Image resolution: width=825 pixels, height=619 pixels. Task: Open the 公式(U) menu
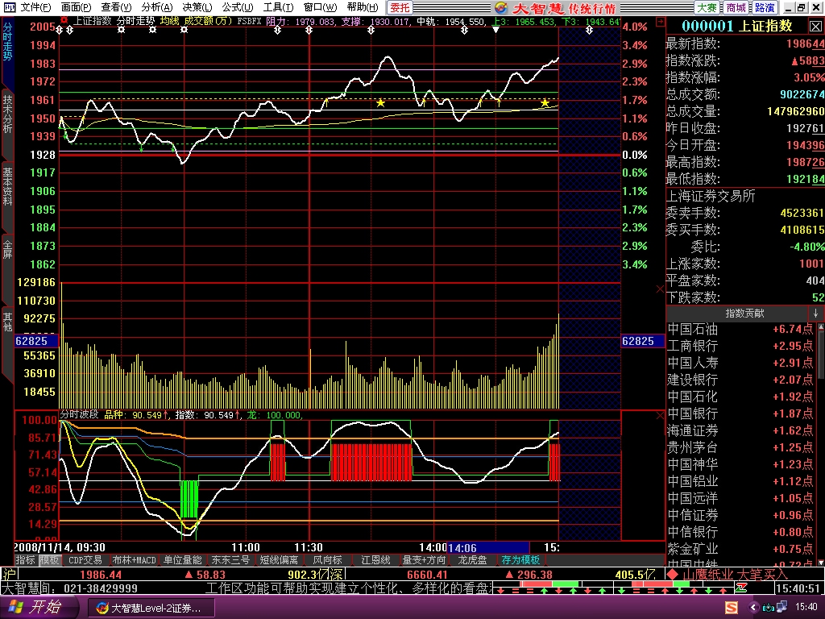(x=238, y=7)
